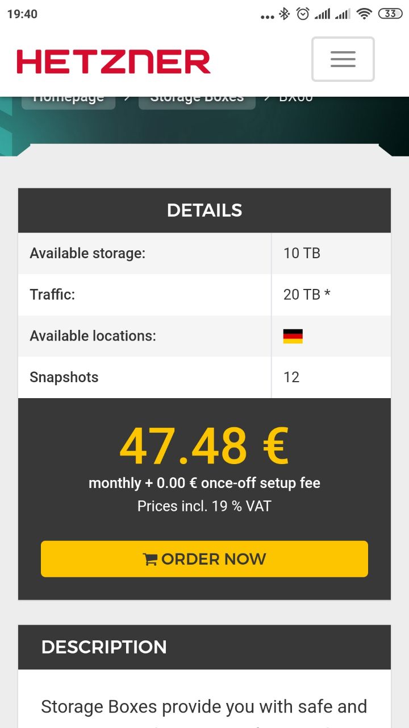The height and width of the screenshot is (728, 409).
Task: Open the hamburger navigation menu
Action: (343, 59)
